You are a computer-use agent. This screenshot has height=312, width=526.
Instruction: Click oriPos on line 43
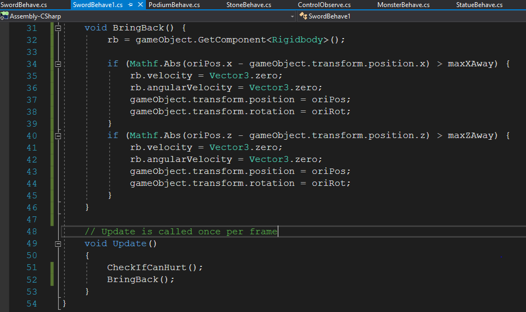[328, 171]
